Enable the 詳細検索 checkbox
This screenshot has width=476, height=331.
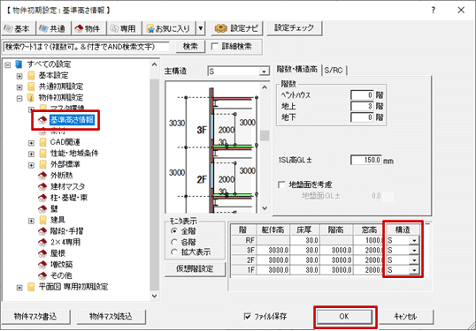coord(215,46)
